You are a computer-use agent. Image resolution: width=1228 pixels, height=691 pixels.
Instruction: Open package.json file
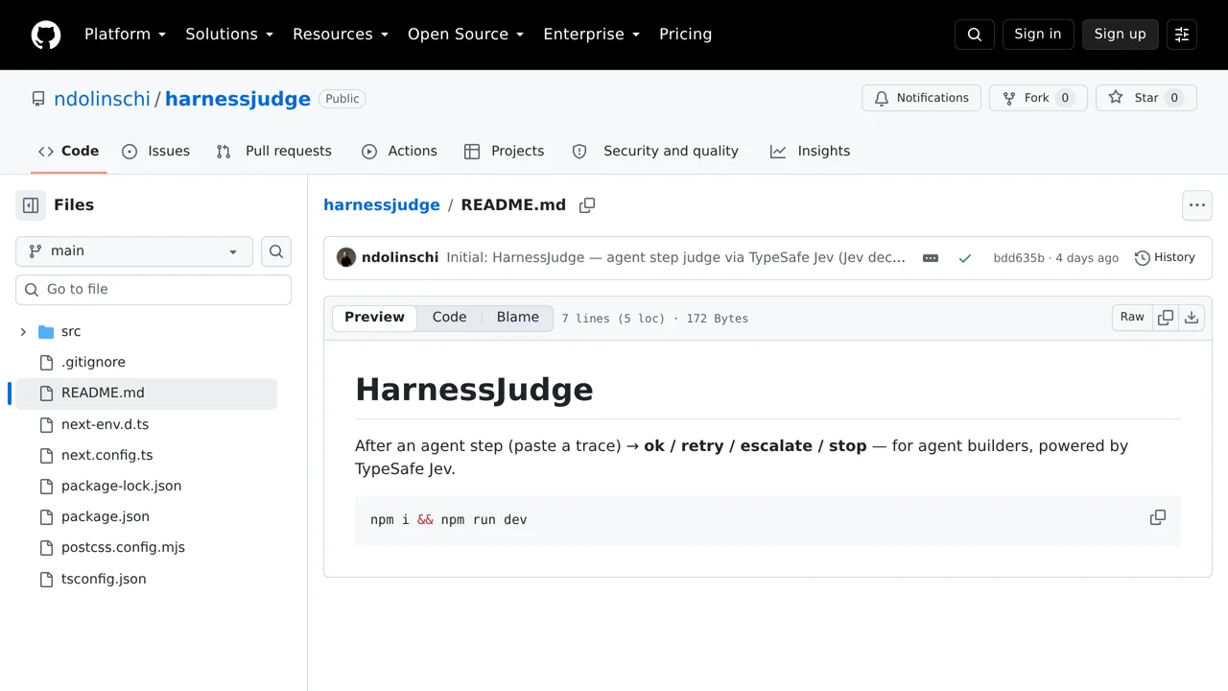point(105,516)
